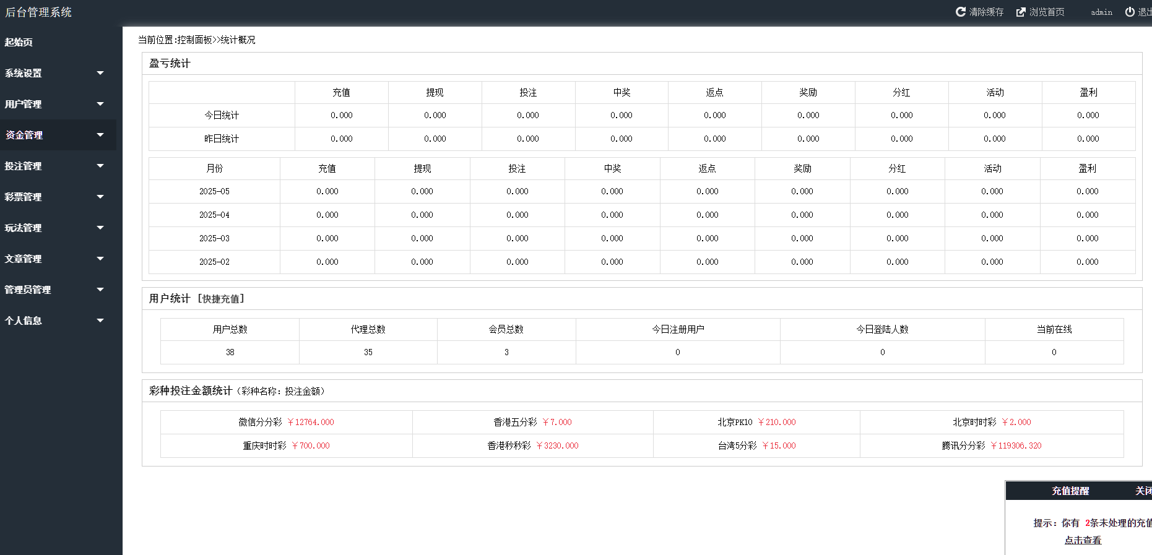Screen dimensions: 1152x555
Task: Expand the 用户管理 dropdown arrow
Action: [100, 104]
